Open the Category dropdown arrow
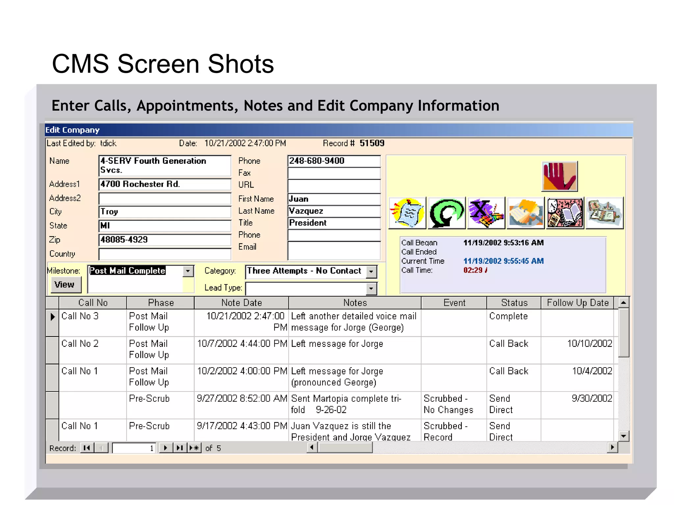 tap(371, 272)
